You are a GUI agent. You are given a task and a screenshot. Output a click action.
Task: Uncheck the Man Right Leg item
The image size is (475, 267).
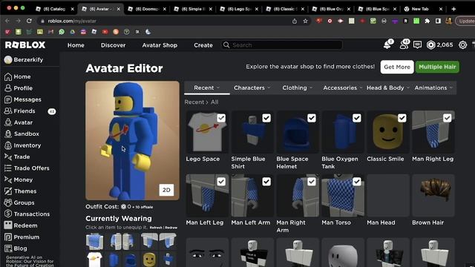[447, 118]
